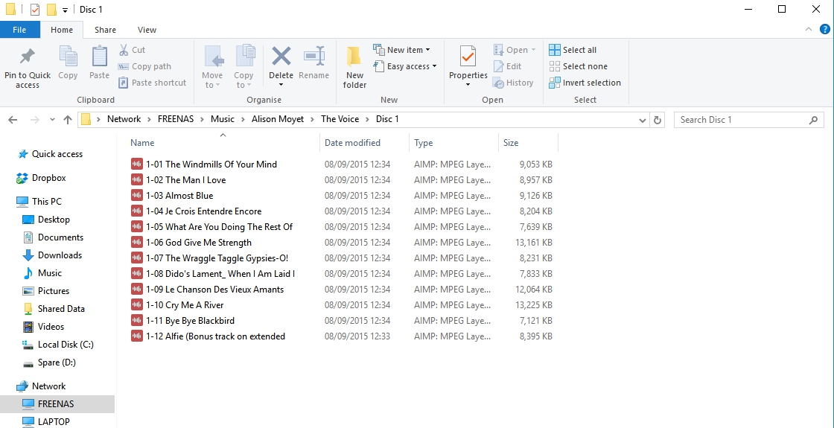Switch to the View tab
834x428 pixels.
[147, 30]
